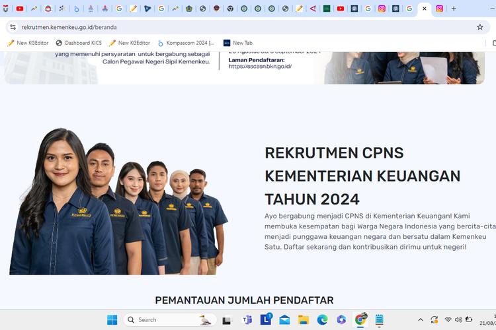
Task: Open the volume control in system tray
Action: coord(458,319)
